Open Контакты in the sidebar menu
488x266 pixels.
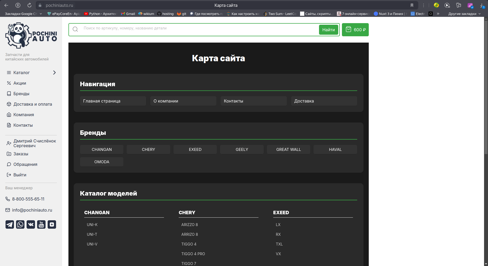(23, 125)
